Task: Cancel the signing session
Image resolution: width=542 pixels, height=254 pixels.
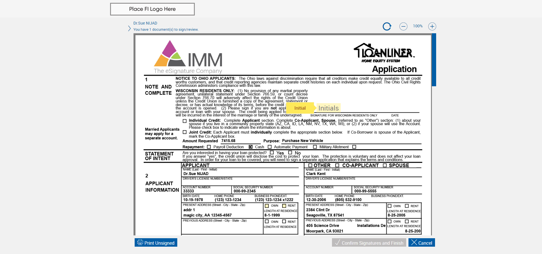Action: click(422, 243)
